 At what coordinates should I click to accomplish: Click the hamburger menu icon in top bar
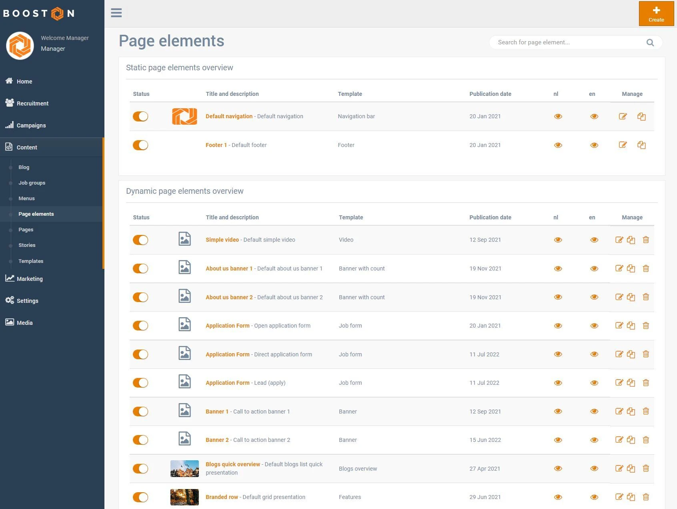116,13
